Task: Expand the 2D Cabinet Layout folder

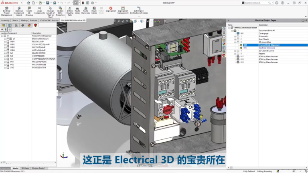Action: point(235,51)
